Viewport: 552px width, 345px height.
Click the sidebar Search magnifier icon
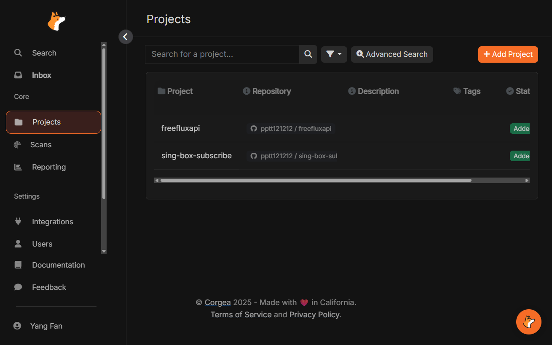click(x=18, y=53)
